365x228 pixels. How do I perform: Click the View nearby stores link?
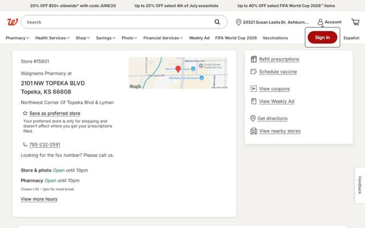point(280,131)
